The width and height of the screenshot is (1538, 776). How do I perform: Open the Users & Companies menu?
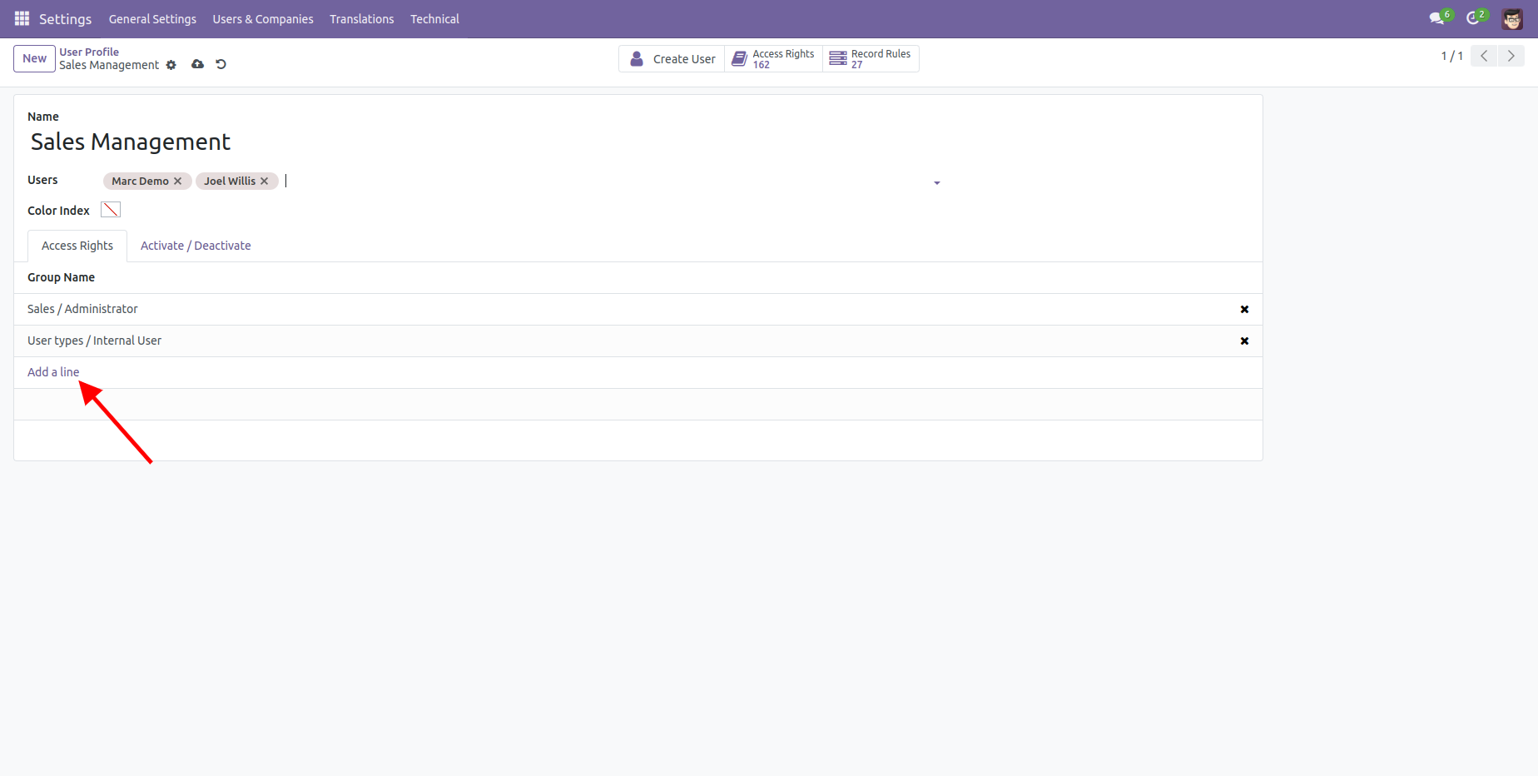(263, 19)
